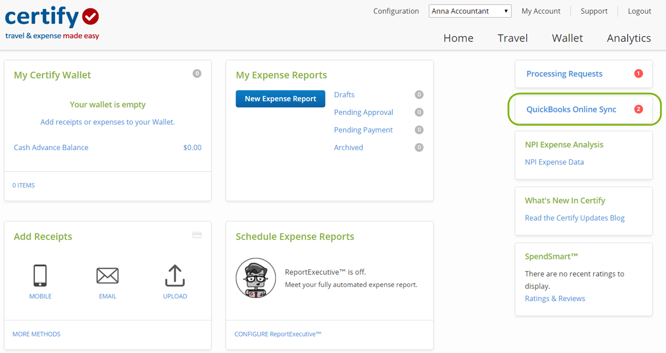Open the Wallet tab
The height and width of the screenshot is (353, 666).
(567, 38)
